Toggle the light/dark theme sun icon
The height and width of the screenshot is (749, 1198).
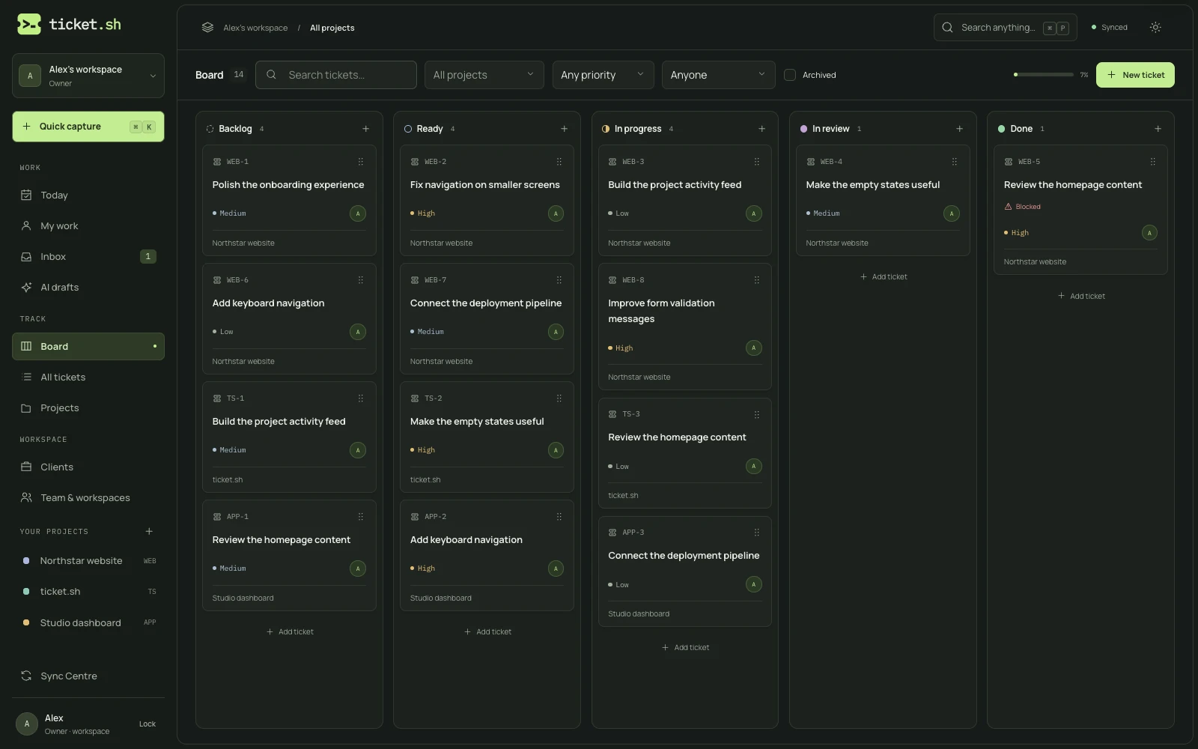point(1155,27)
